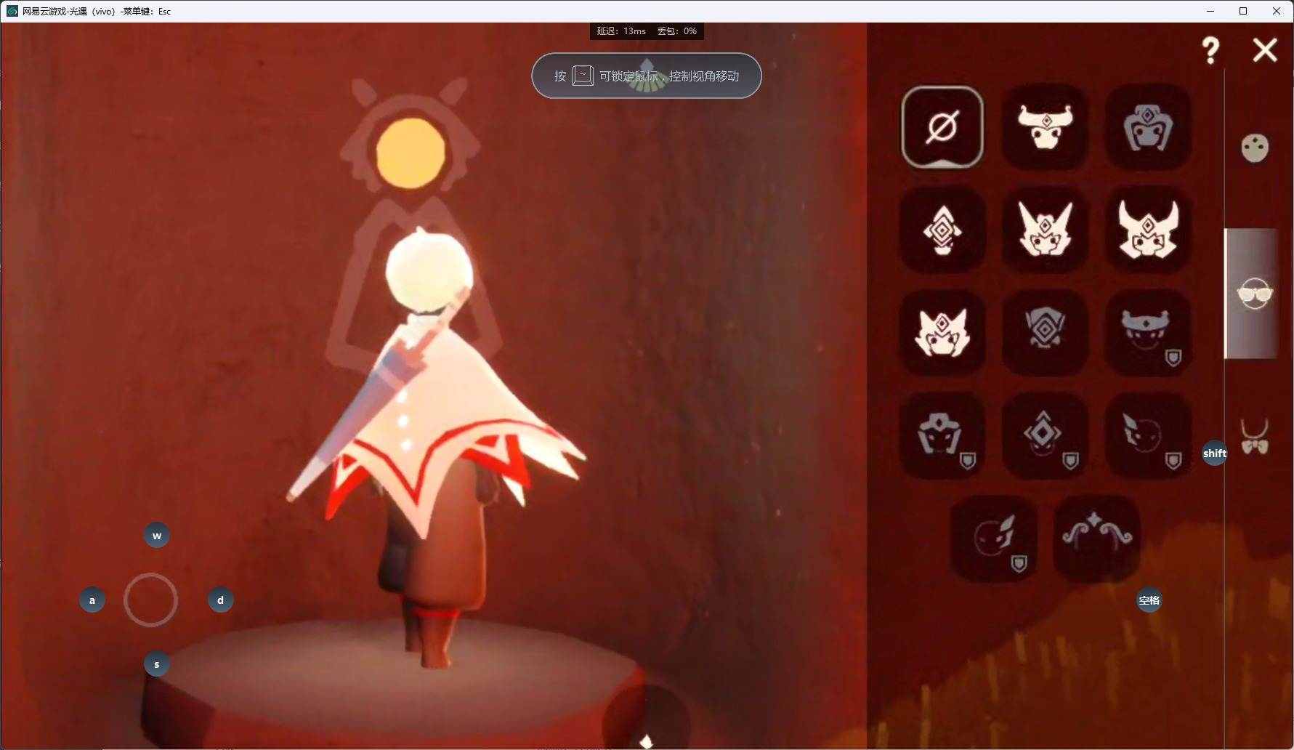Click the 网易云游戏 window title text
The width and height of the screenshot is (1294, 750).
point(97,11)
